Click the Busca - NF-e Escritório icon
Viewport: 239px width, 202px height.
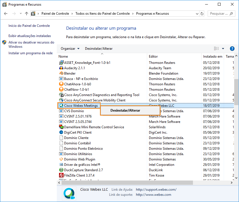[x=61, y=79]
